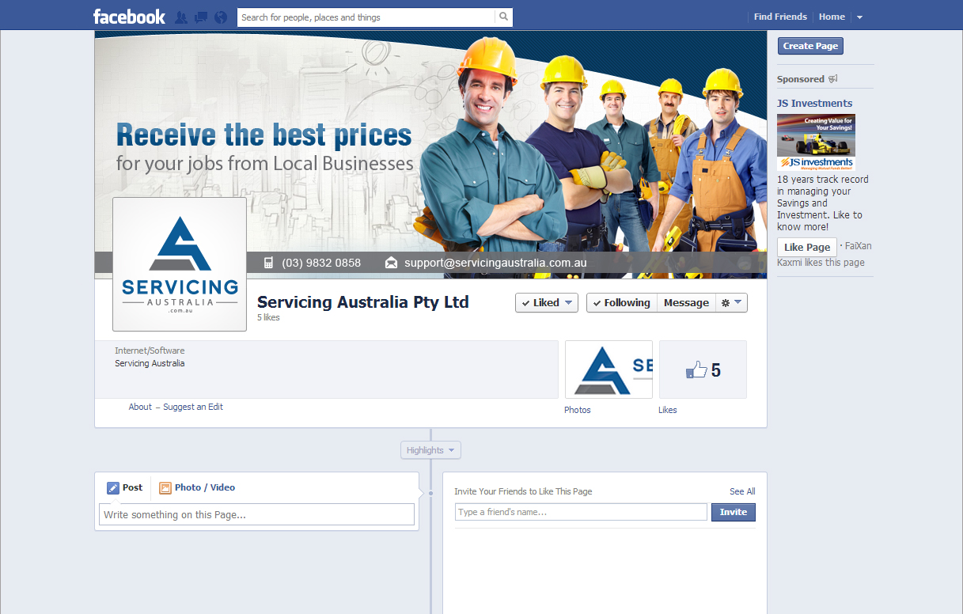Expand the gear settings dropdown
This screenshot has width=963, height=614.
[x=732, y=303]
